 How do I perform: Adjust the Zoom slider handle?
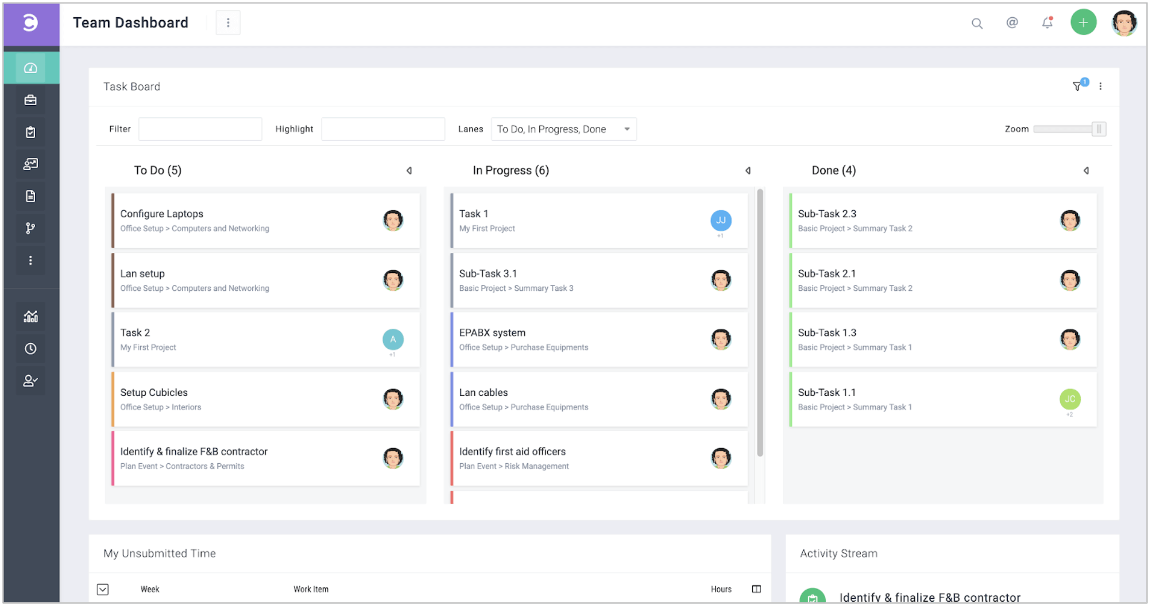1098,129
